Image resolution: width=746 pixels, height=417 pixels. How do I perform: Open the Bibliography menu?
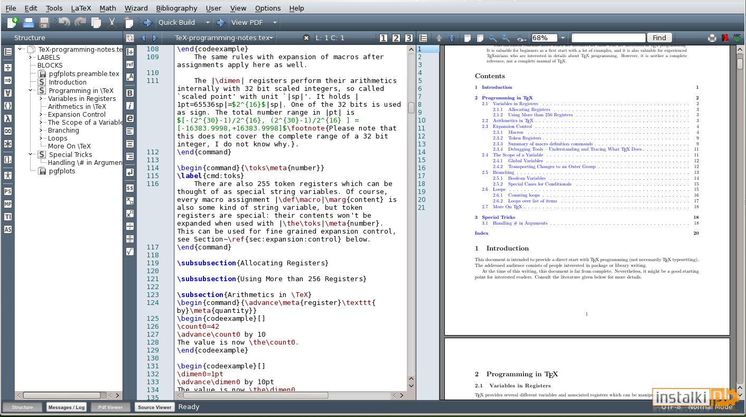(x=176, y=8)
